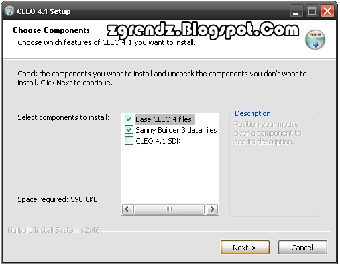Select the Sanny Builder 3 data files entry

[x=176, y=130]
